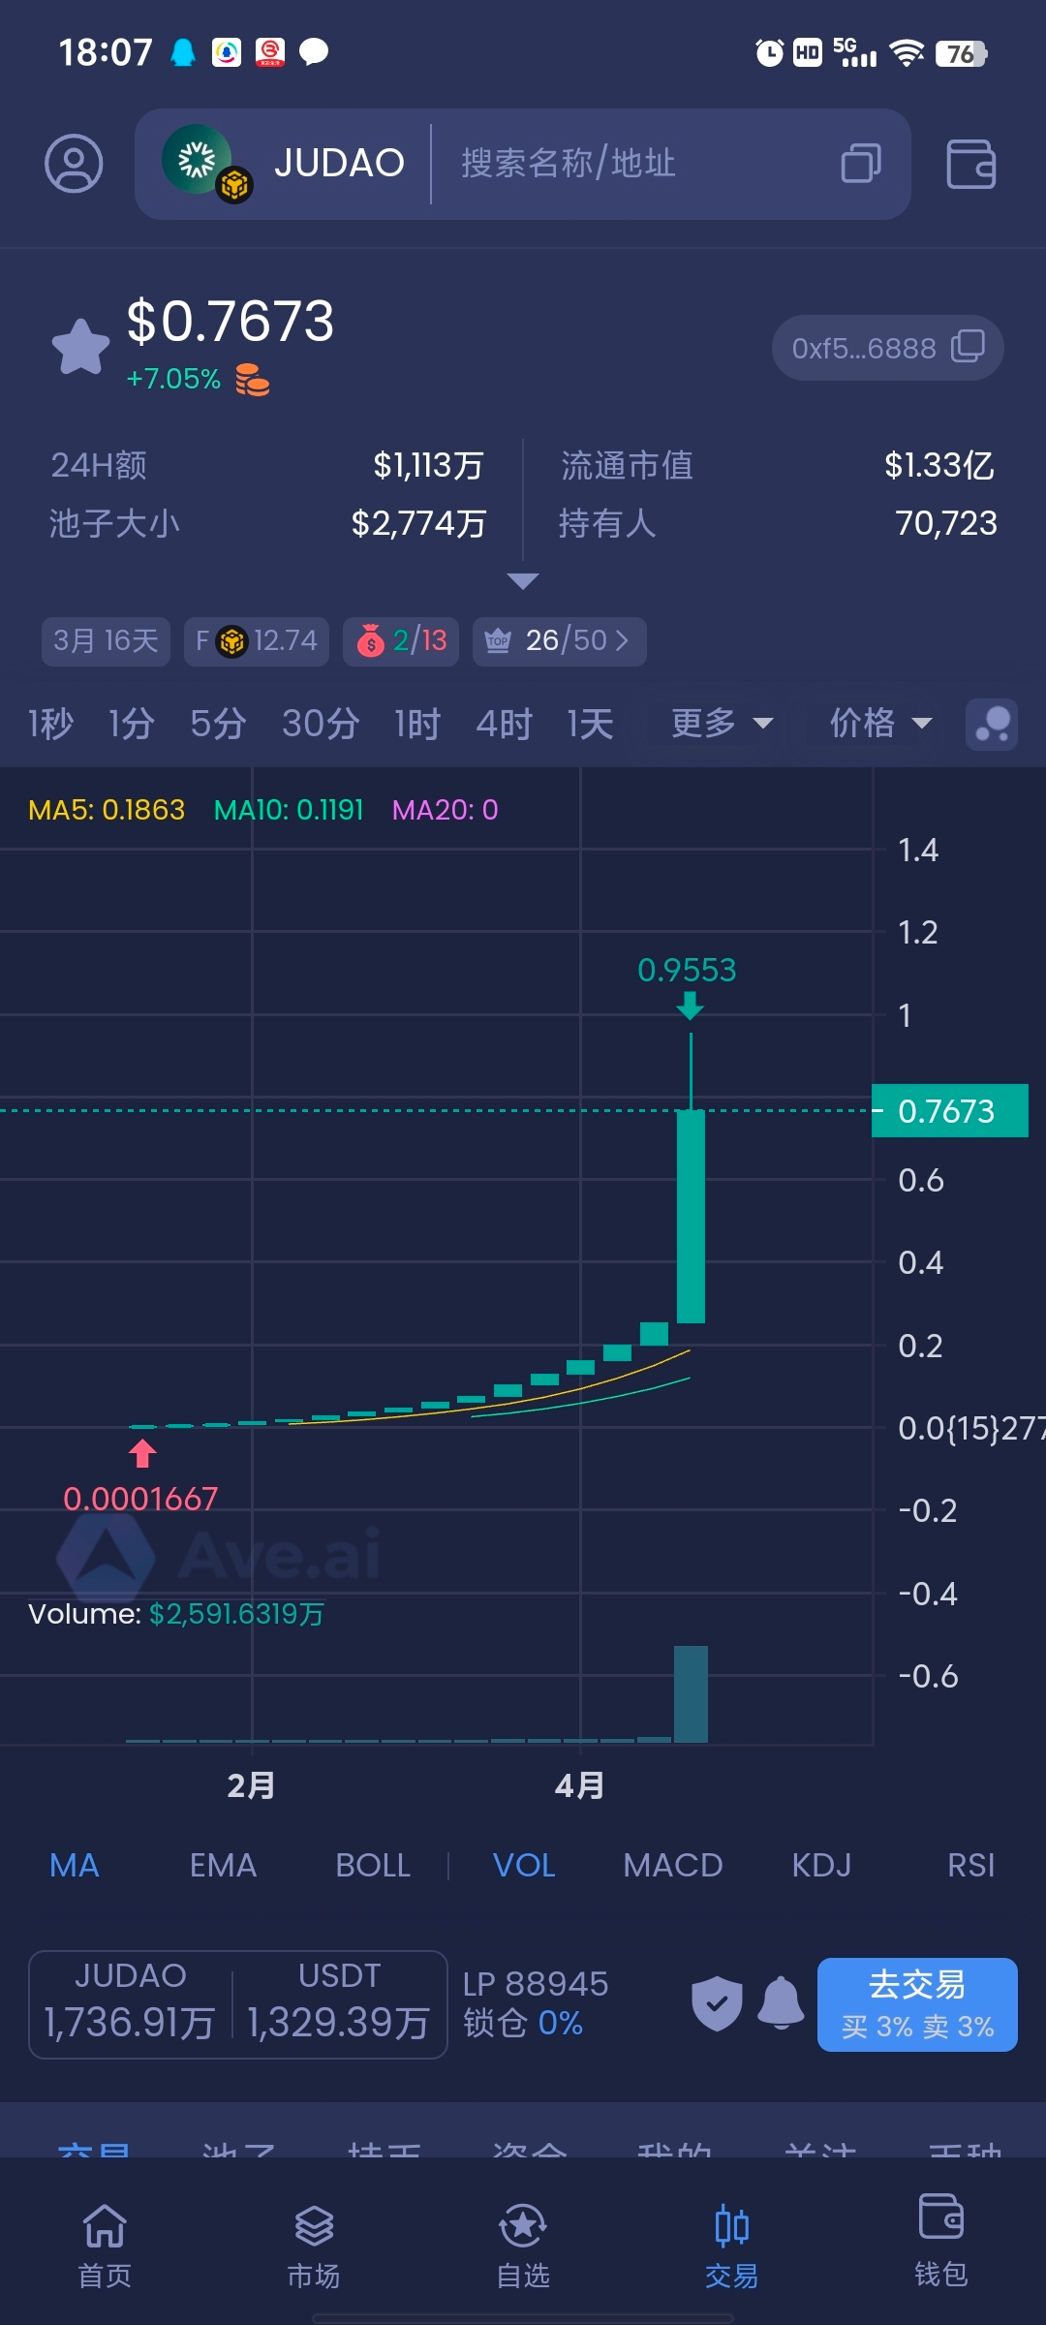Tap the Wi-Fi status icon
Screen dimensions: 1046x2325
(907, 52)
